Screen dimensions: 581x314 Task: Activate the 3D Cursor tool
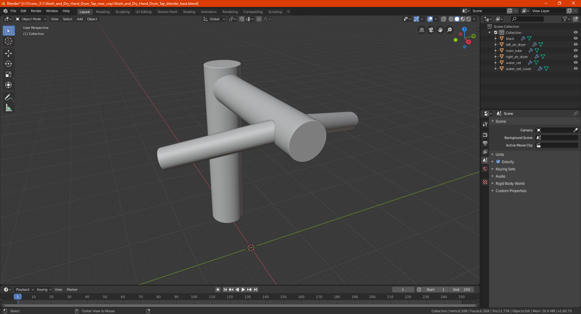pyautogui.click(x=8, y=41)
